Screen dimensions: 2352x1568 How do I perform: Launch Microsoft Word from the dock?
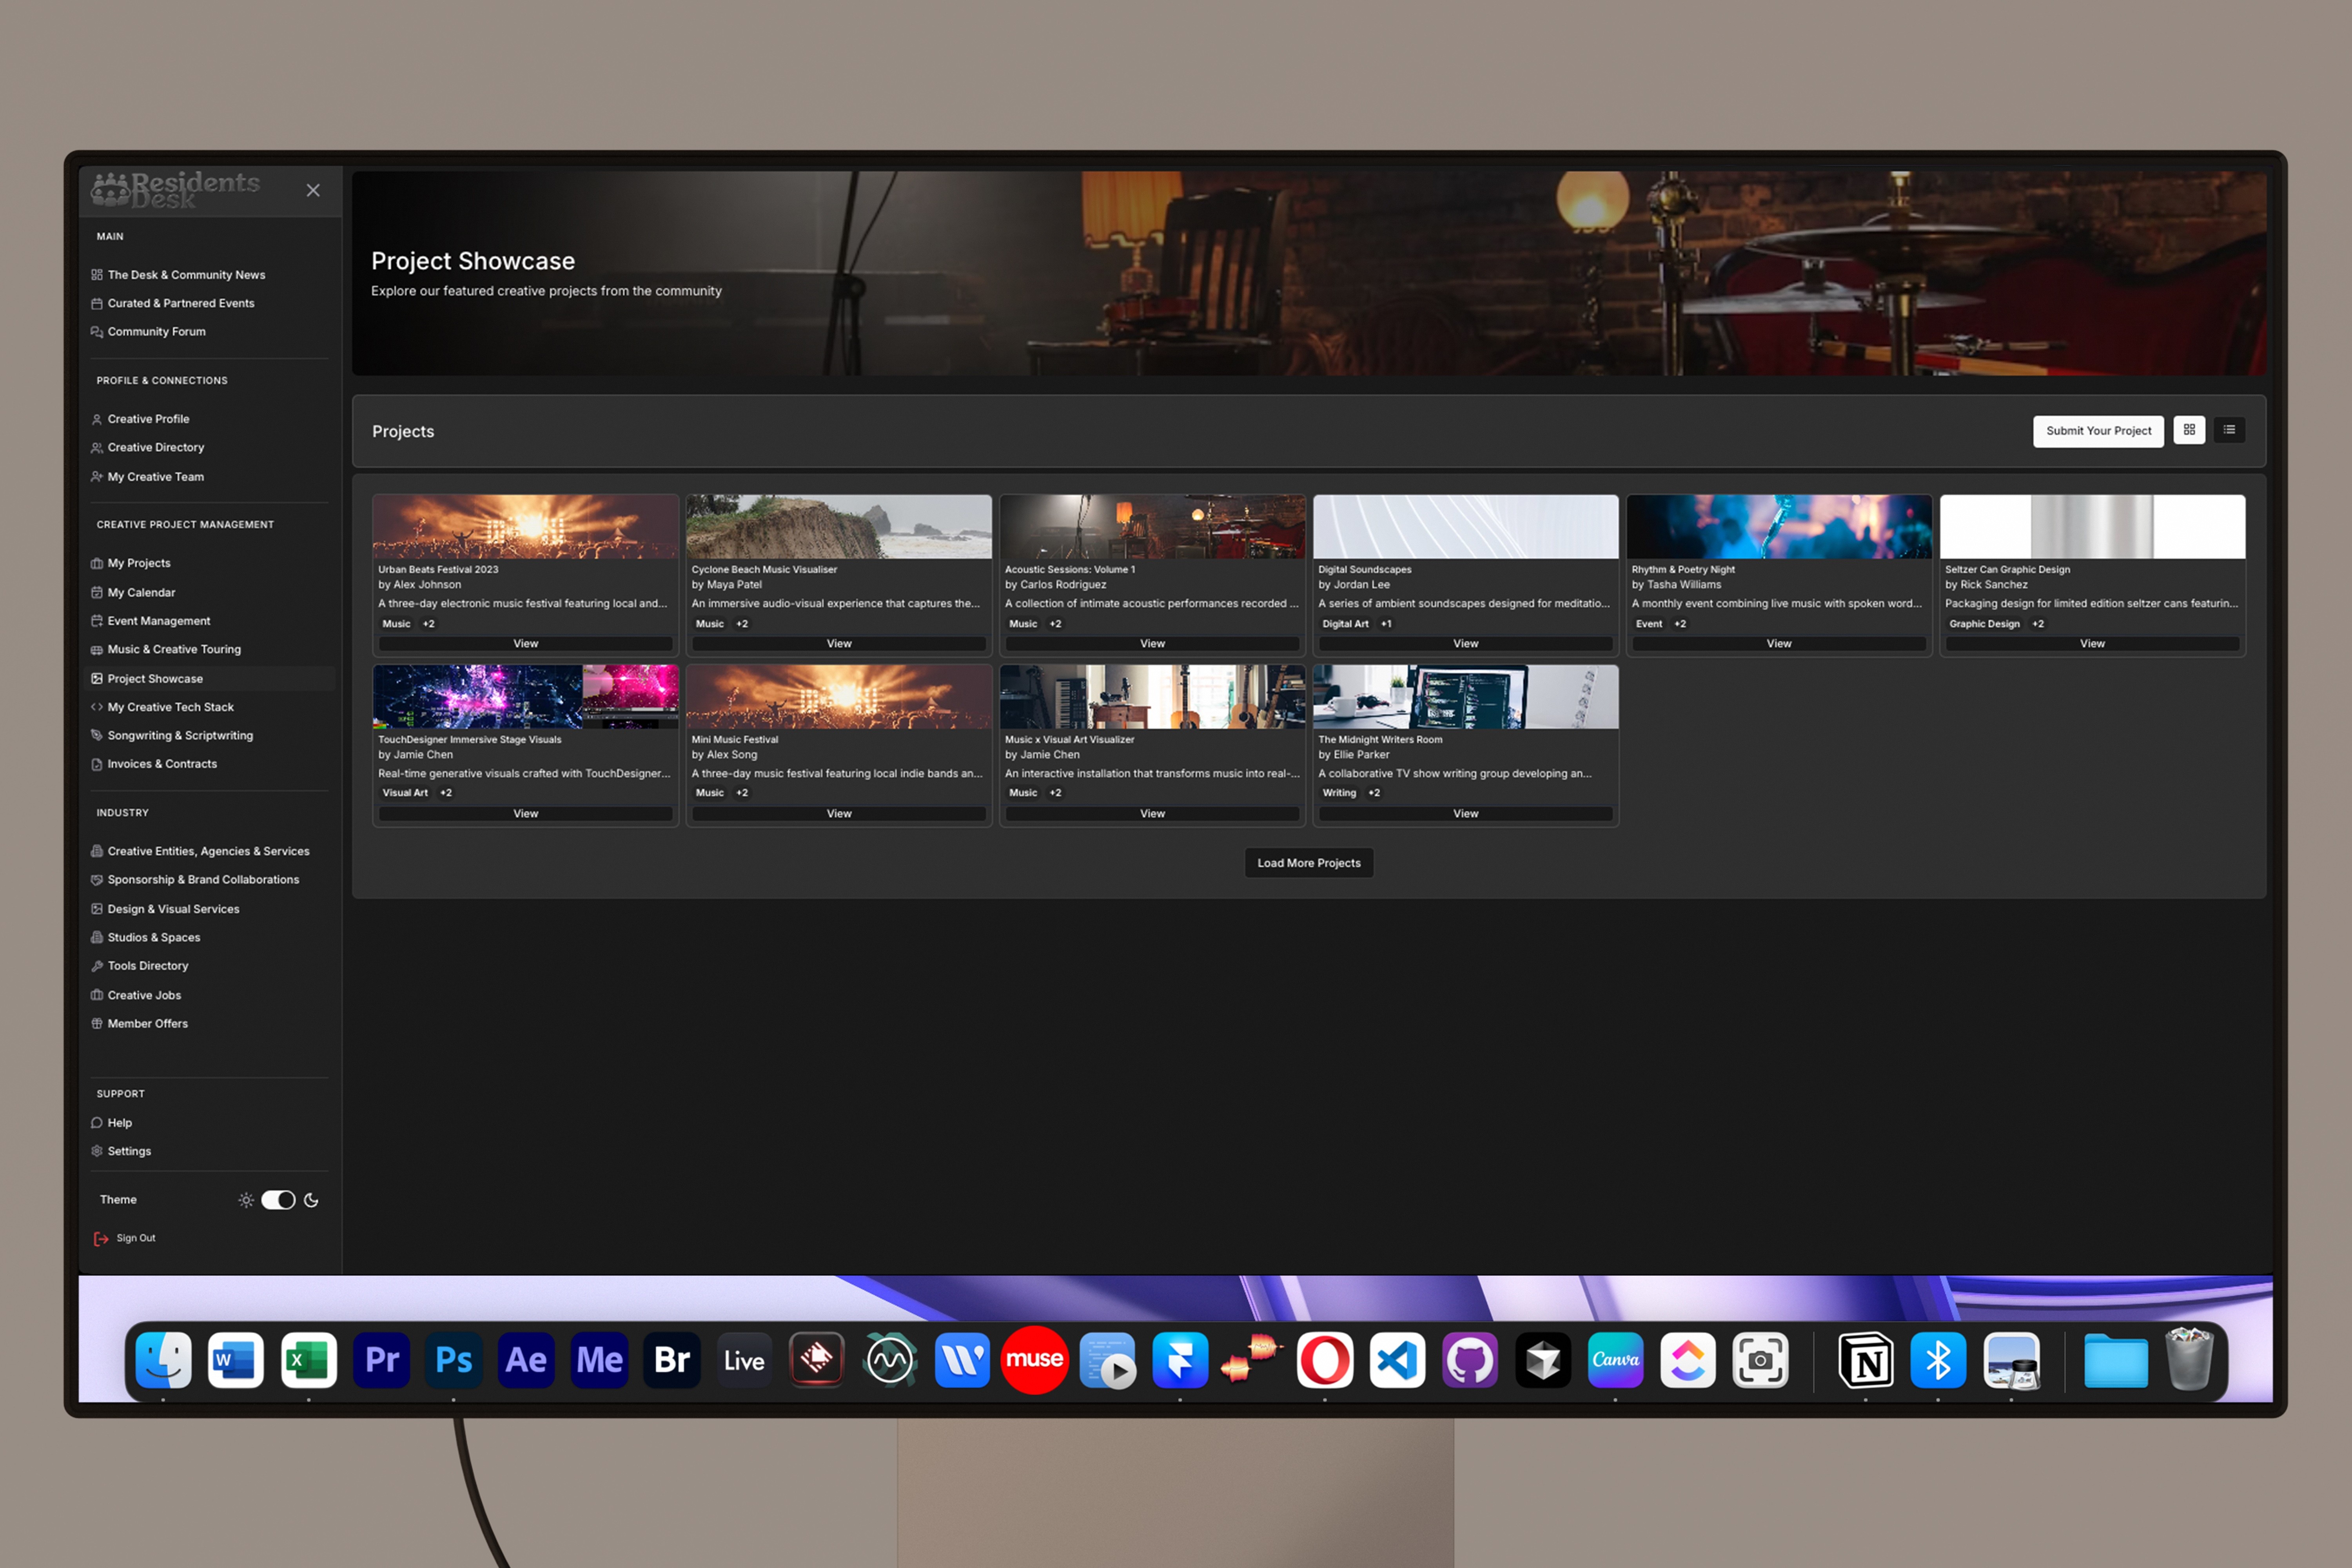(x=236, y=1360)
